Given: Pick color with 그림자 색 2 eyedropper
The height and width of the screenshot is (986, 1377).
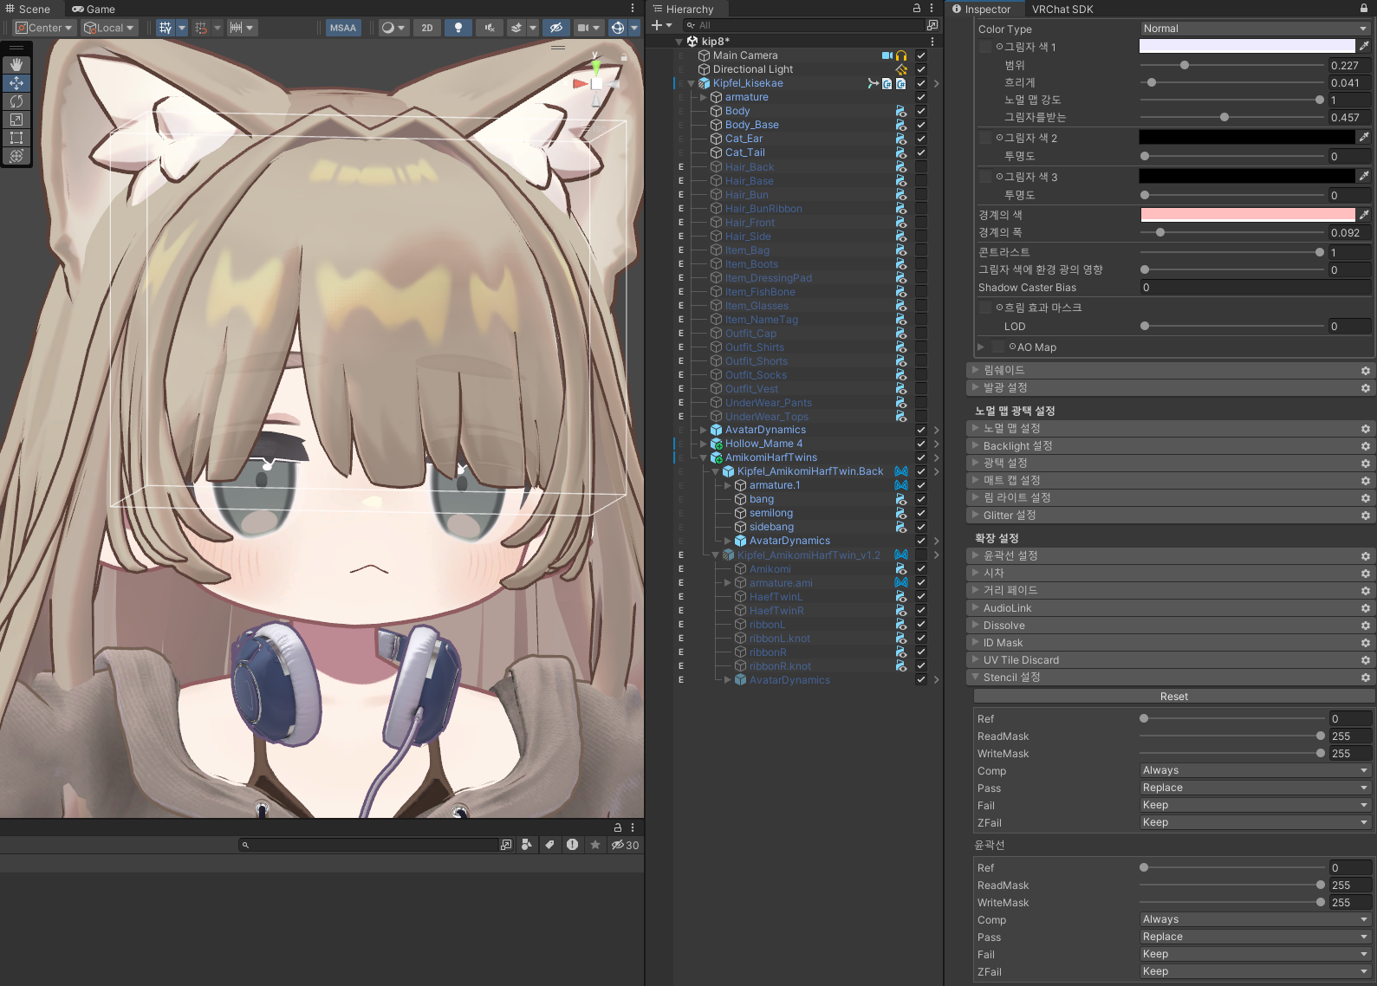Looking at the screenshot, I should coord(1364,137).
